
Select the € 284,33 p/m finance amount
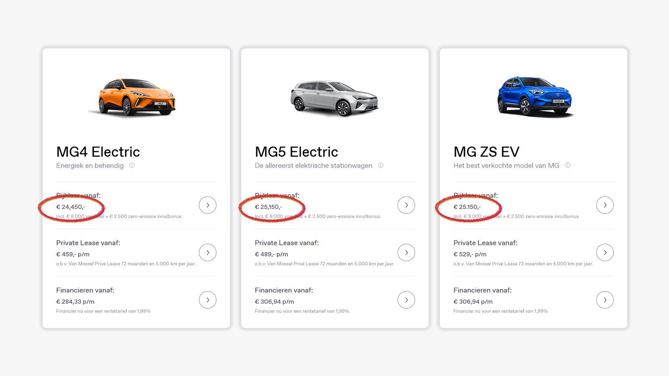(x=75, y=302)
